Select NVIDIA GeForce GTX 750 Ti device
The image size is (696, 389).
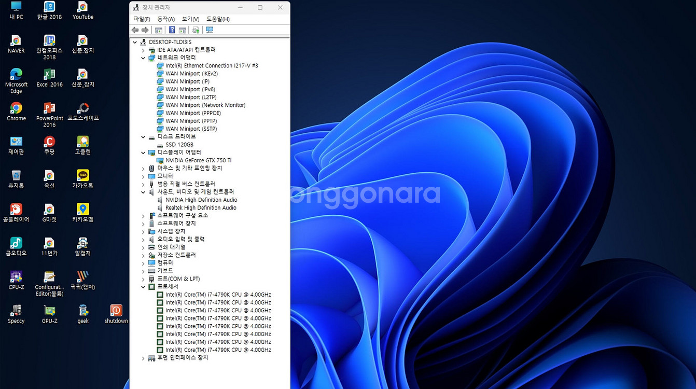pos(198,160)
